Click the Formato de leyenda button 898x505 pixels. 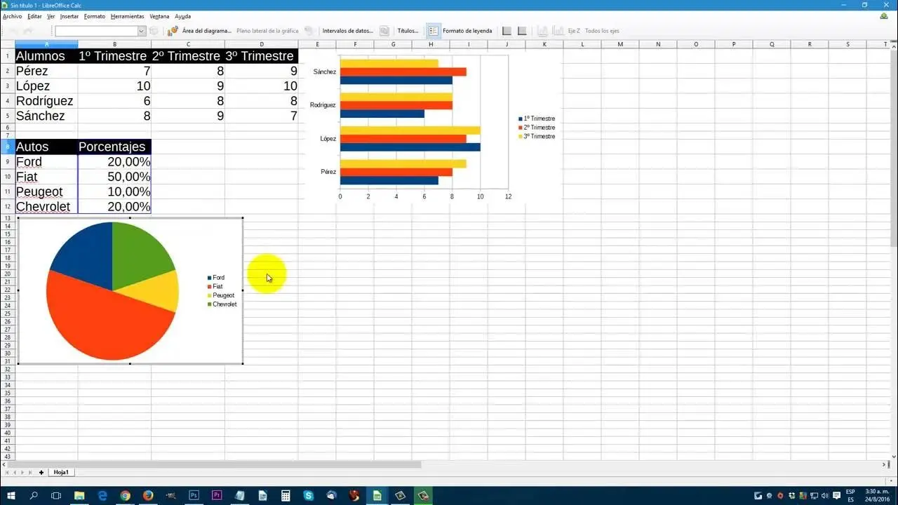467,31
